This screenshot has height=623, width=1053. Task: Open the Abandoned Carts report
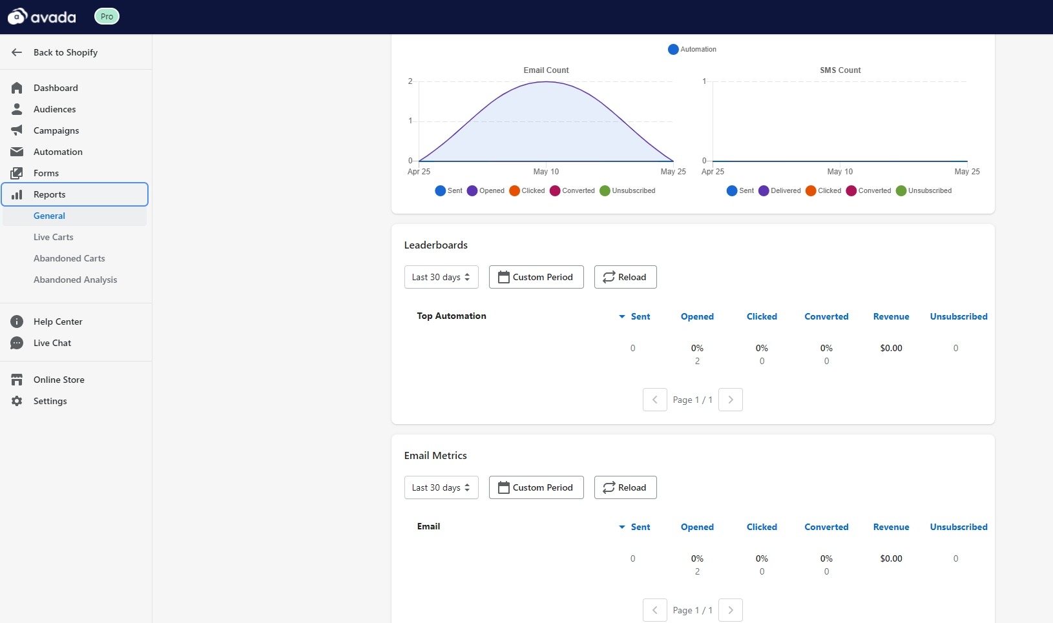point(69,258)
